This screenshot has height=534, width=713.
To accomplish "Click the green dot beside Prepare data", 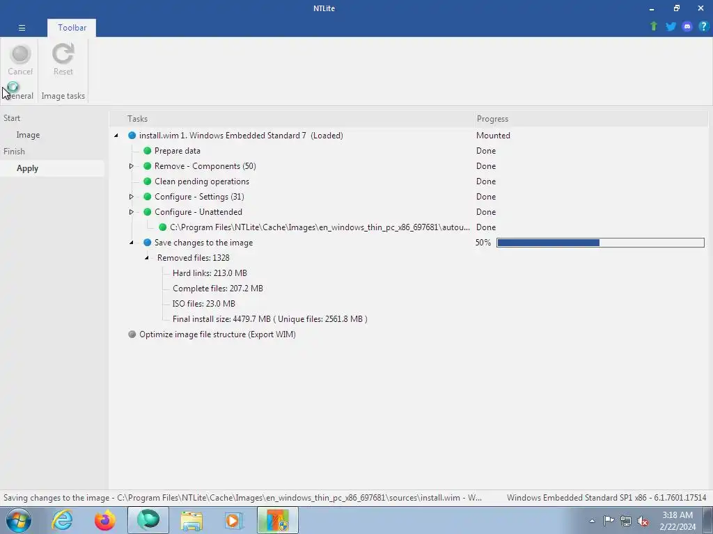I will click(x=148, y=151).
